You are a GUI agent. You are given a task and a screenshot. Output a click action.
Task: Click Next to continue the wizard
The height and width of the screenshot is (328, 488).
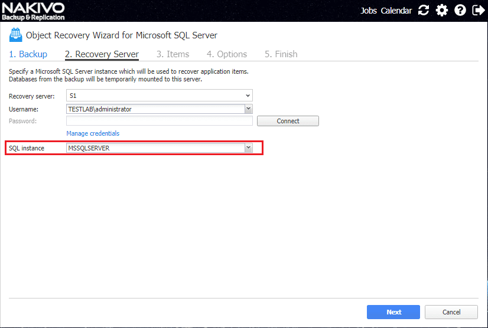click(393, 312)
